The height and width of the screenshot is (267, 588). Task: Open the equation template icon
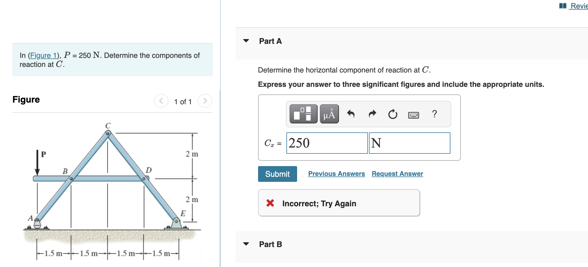[x=303, y=114]
